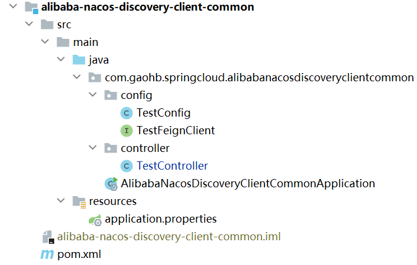This screenshot has width=417, height=265.
Task: Collapse the alibaba-nacos-discovery-client-common module
Action: (x=13, y=6)
